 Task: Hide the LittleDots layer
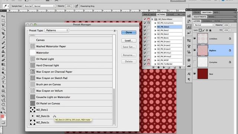pos(194,38)
